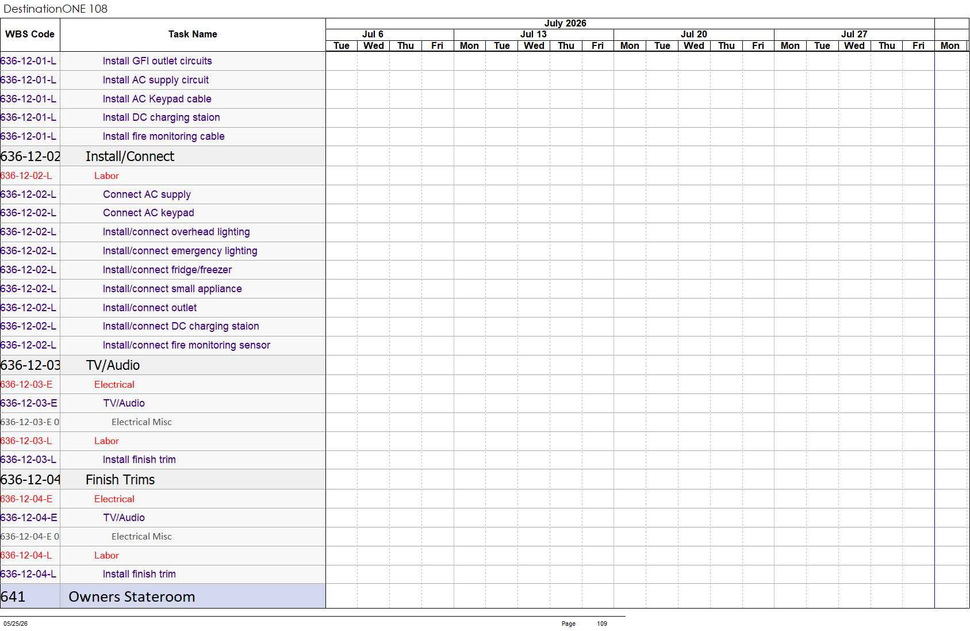Click the Mon header under Jul 13
Screen dimensions: 970x631
pos(469,46)
